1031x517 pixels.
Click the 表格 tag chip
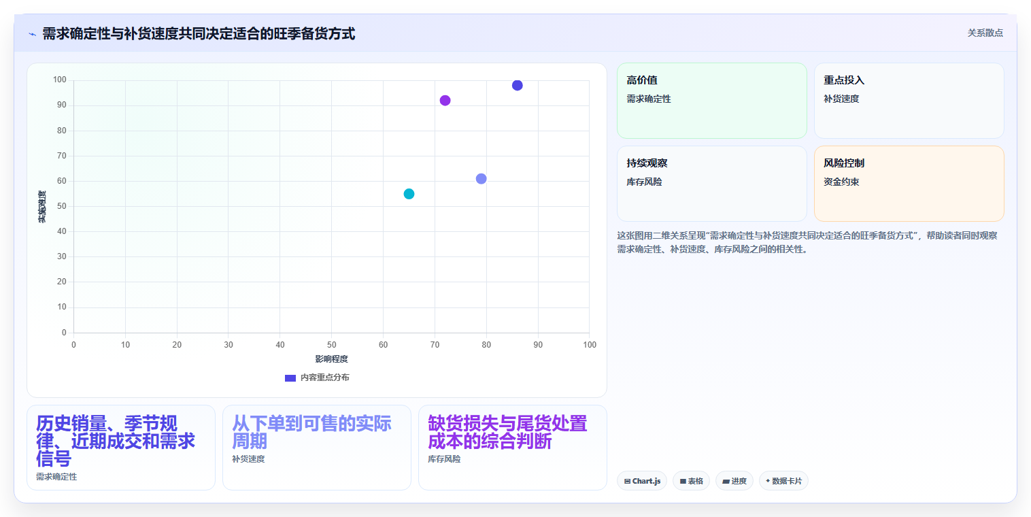[691, 481]
